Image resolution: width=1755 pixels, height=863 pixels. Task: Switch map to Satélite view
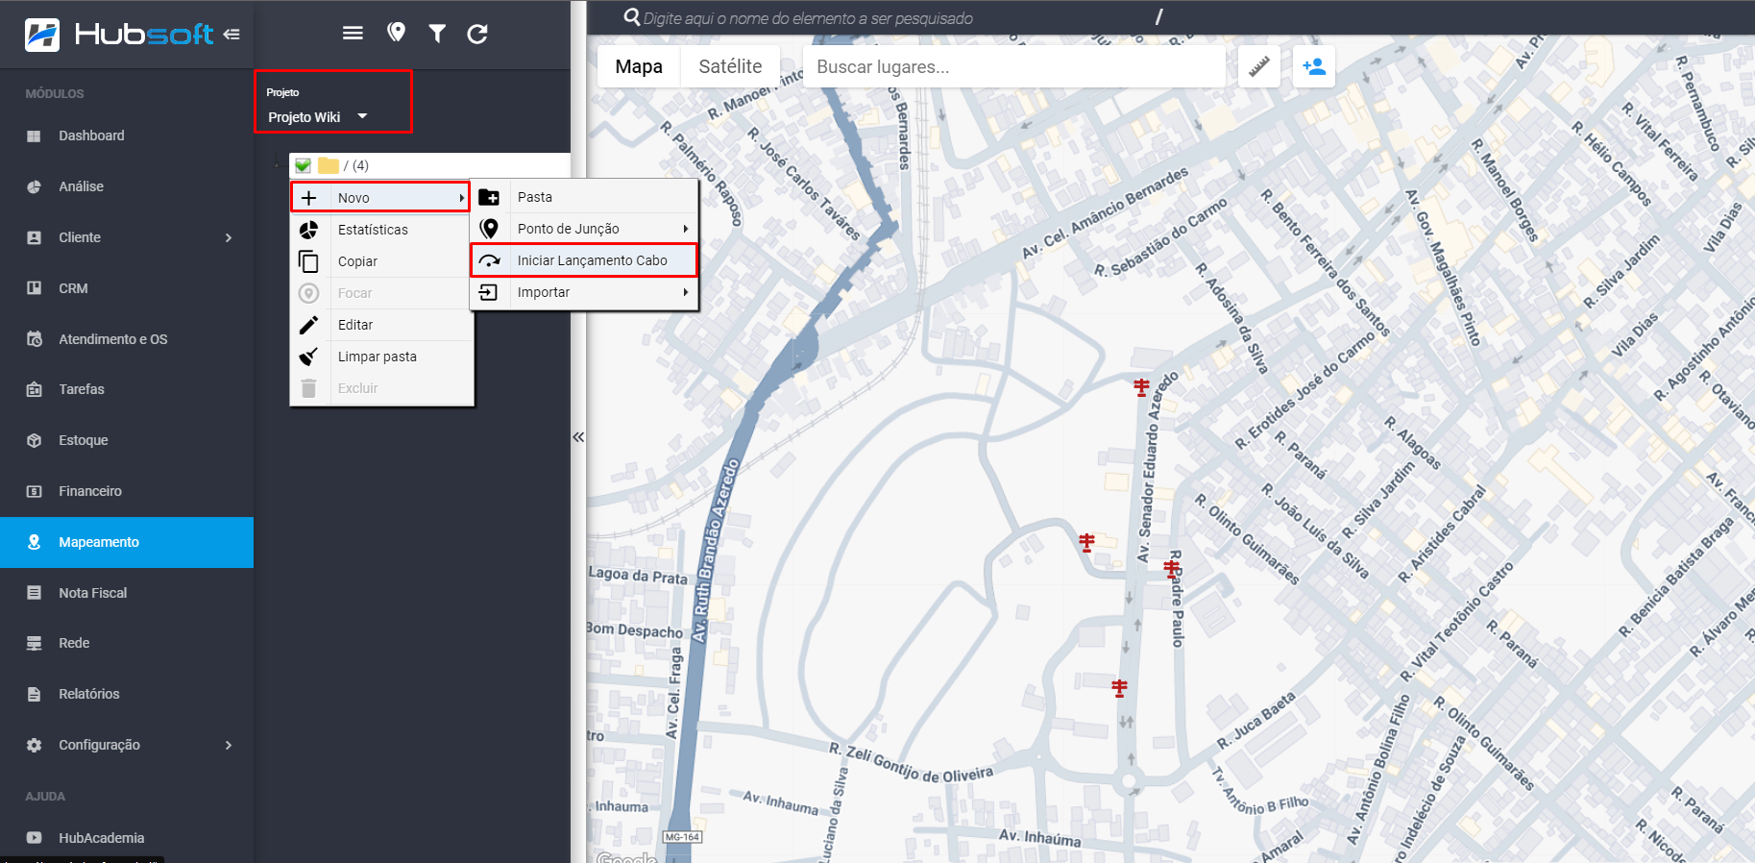tap(730, 66)
